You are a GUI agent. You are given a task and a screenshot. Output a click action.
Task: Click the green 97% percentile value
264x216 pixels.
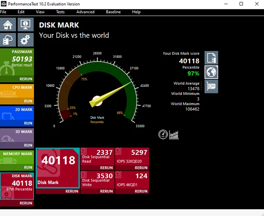pos(193,74)
